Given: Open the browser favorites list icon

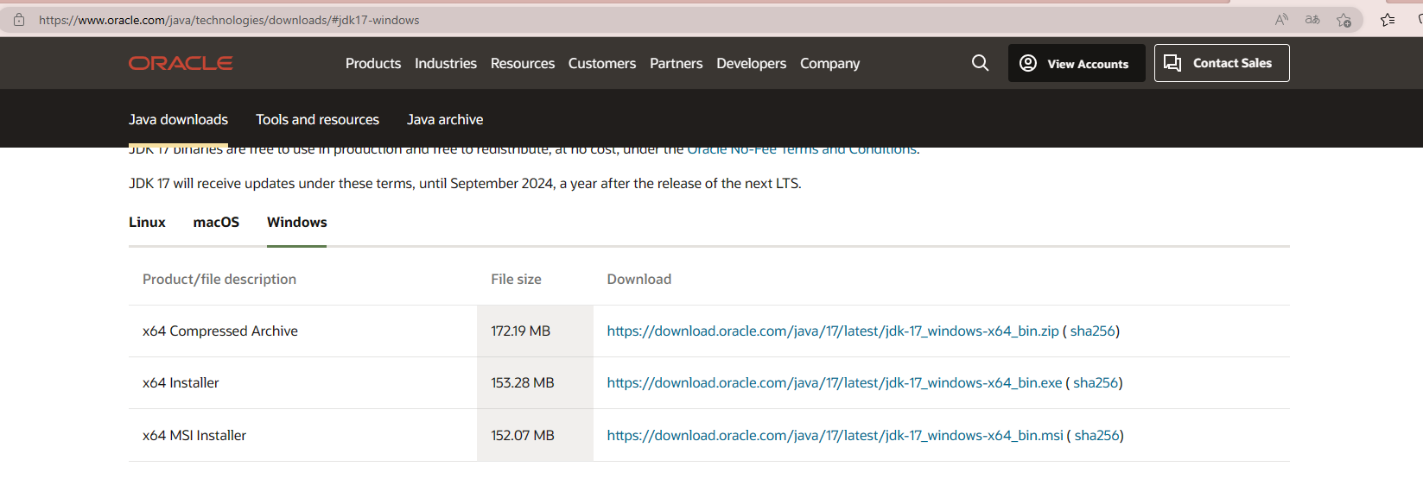Looking at the screenshot, I should click(x=1388, y=19).
